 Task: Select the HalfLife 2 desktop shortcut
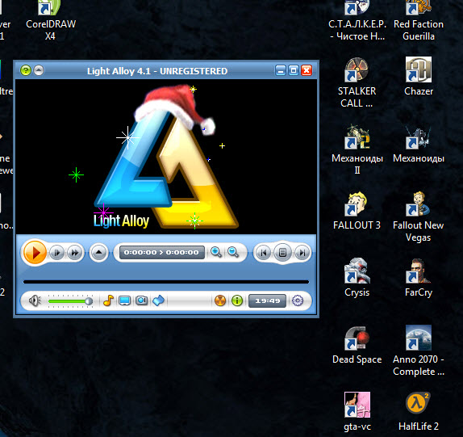coord(419,412)
